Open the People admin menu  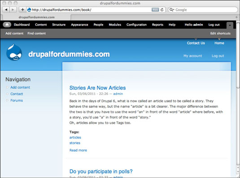click(x=98, y=25)
